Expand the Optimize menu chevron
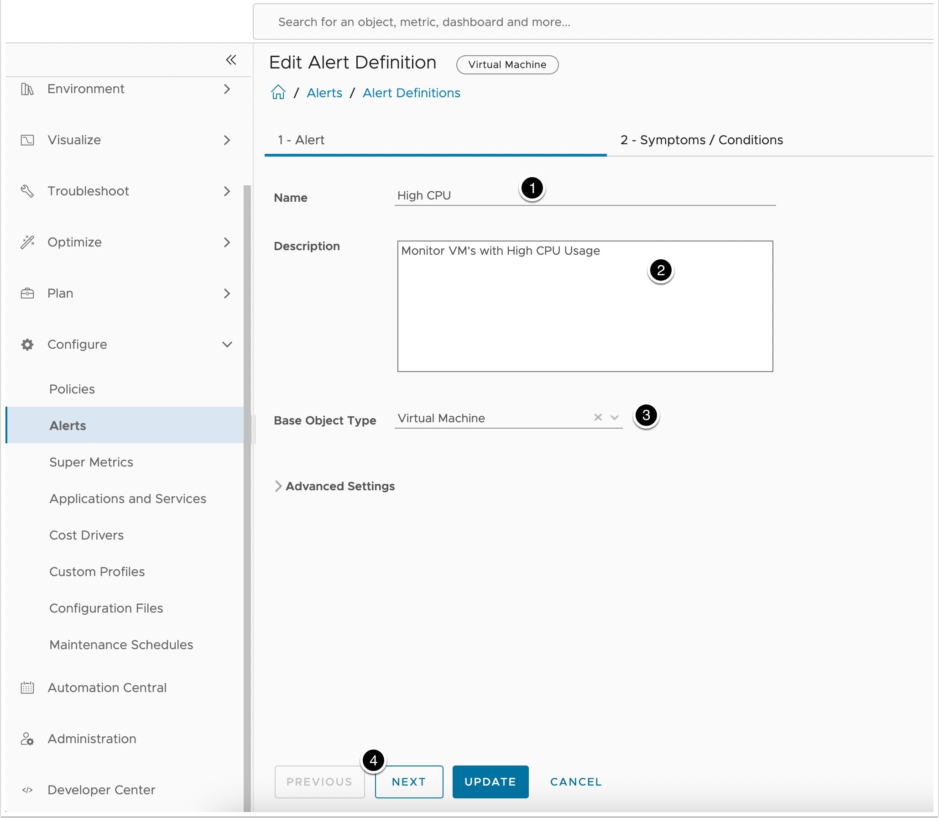The height and width of the screenshot is (818, 939). (x=227, y=242)
